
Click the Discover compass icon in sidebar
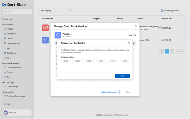tap(3, 19)
